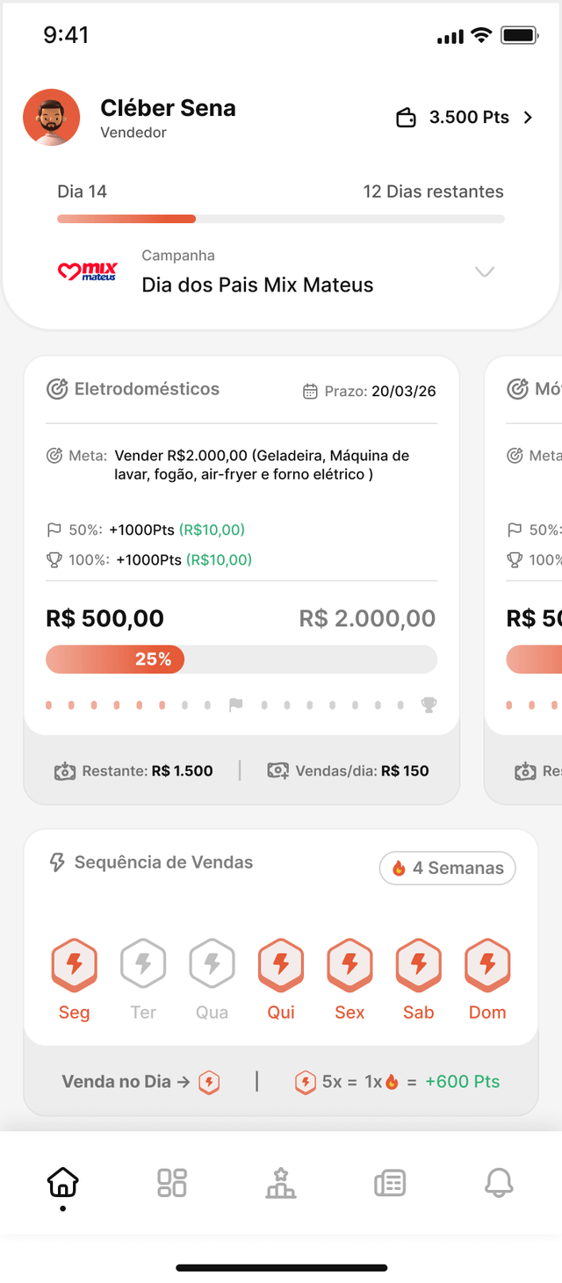Open notifications via the bell icon
Viewport: 562px width, 1283px height.
tap(499, 1183)
